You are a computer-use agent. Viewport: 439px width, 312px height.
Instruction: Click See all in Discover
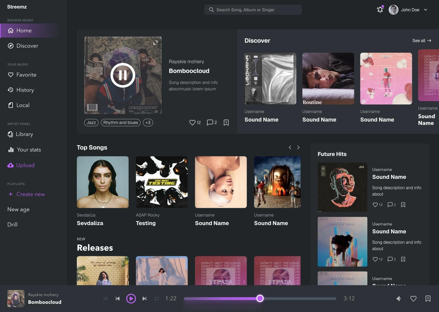click(422, 41)
